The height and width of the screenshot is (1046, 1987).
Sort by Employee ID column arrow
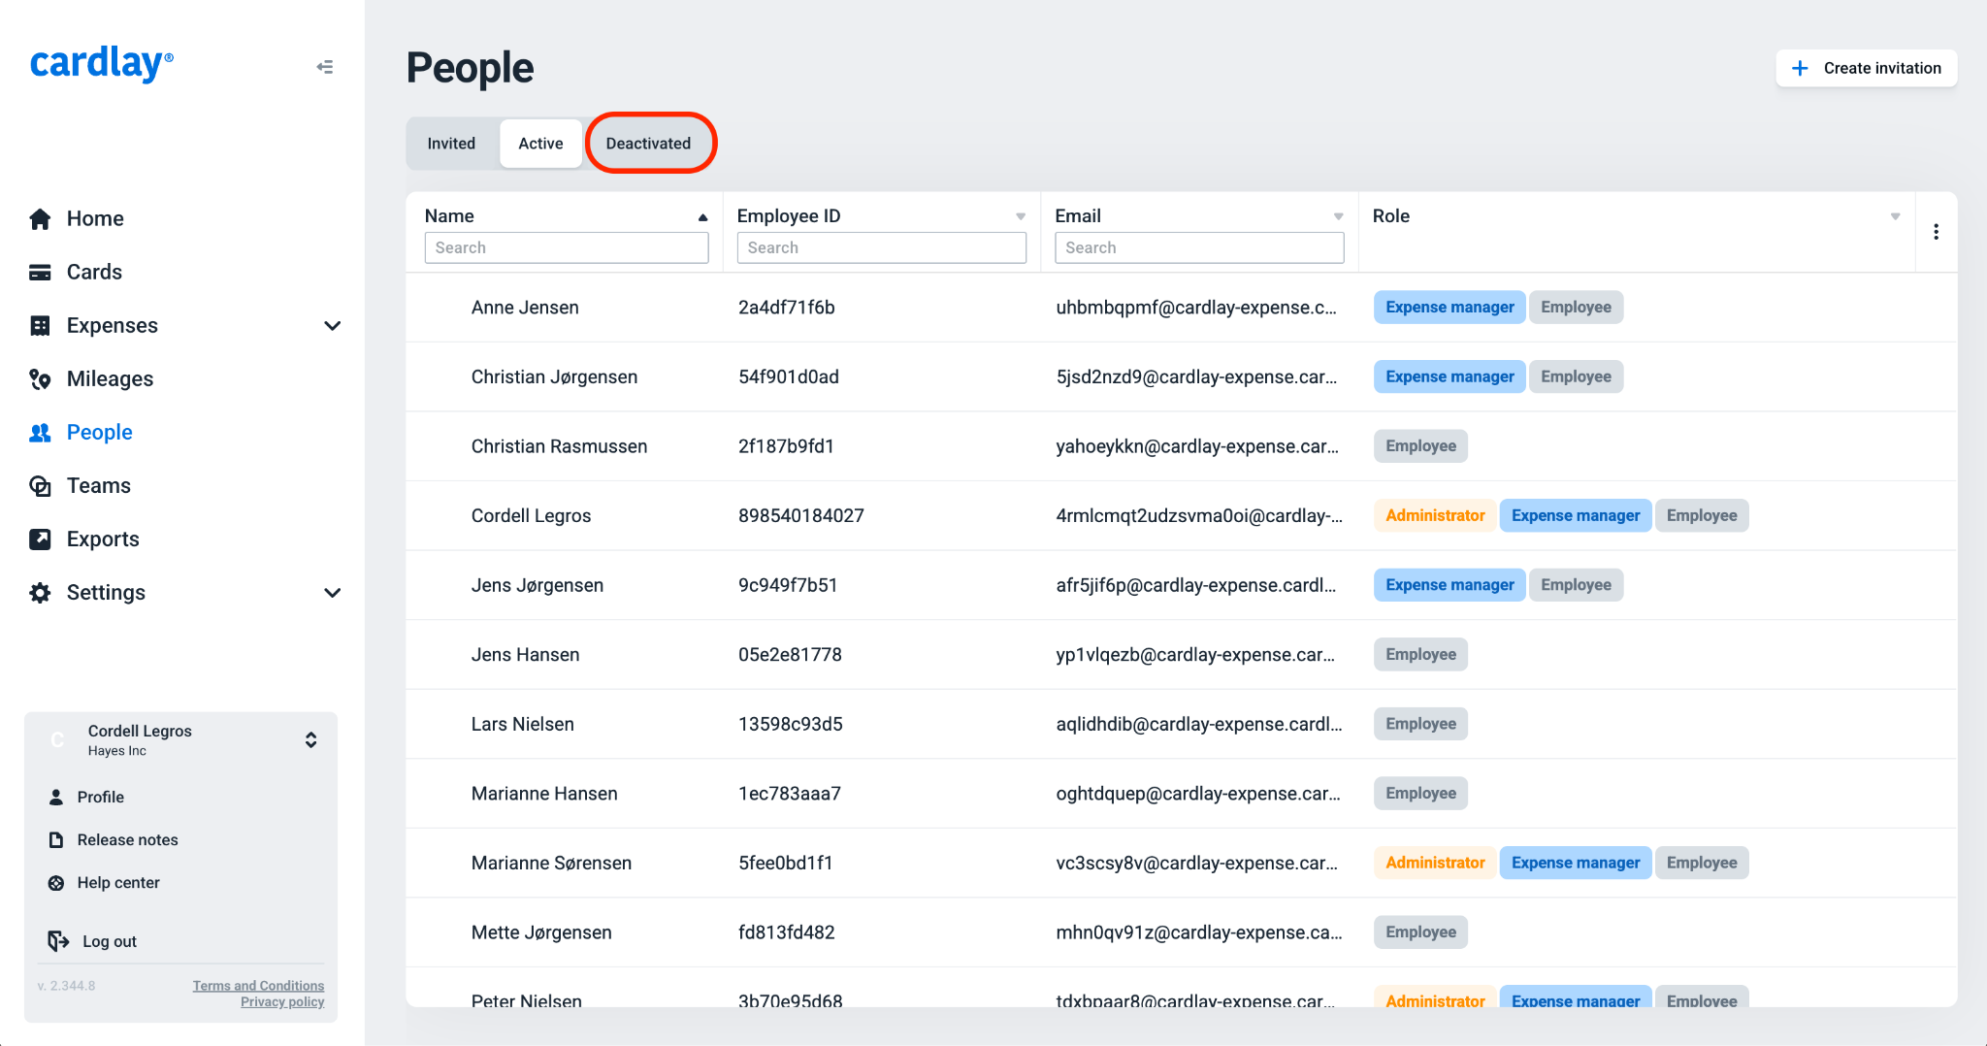(x=1021, y=216)
